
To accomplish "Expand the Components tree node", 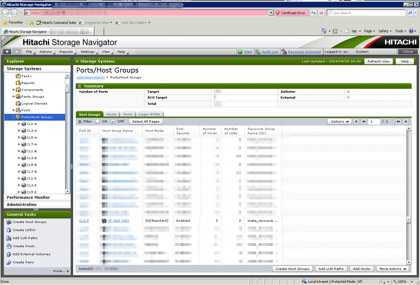I will 14,90.
